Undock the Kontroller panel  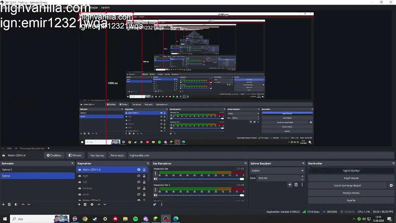393,164
